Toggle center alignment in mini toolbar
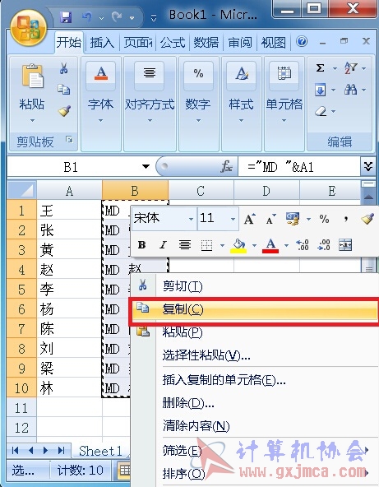This screenshot has width=379, height=487. (185, 245)
